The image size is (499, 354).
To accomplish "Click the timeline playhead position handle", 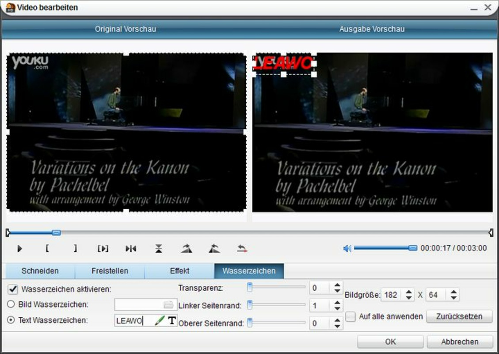I will click(56, 232).
